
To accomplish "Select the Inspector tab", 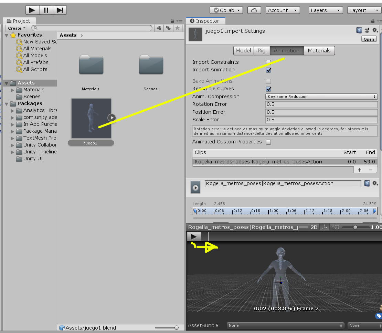I will click(205, 21).
